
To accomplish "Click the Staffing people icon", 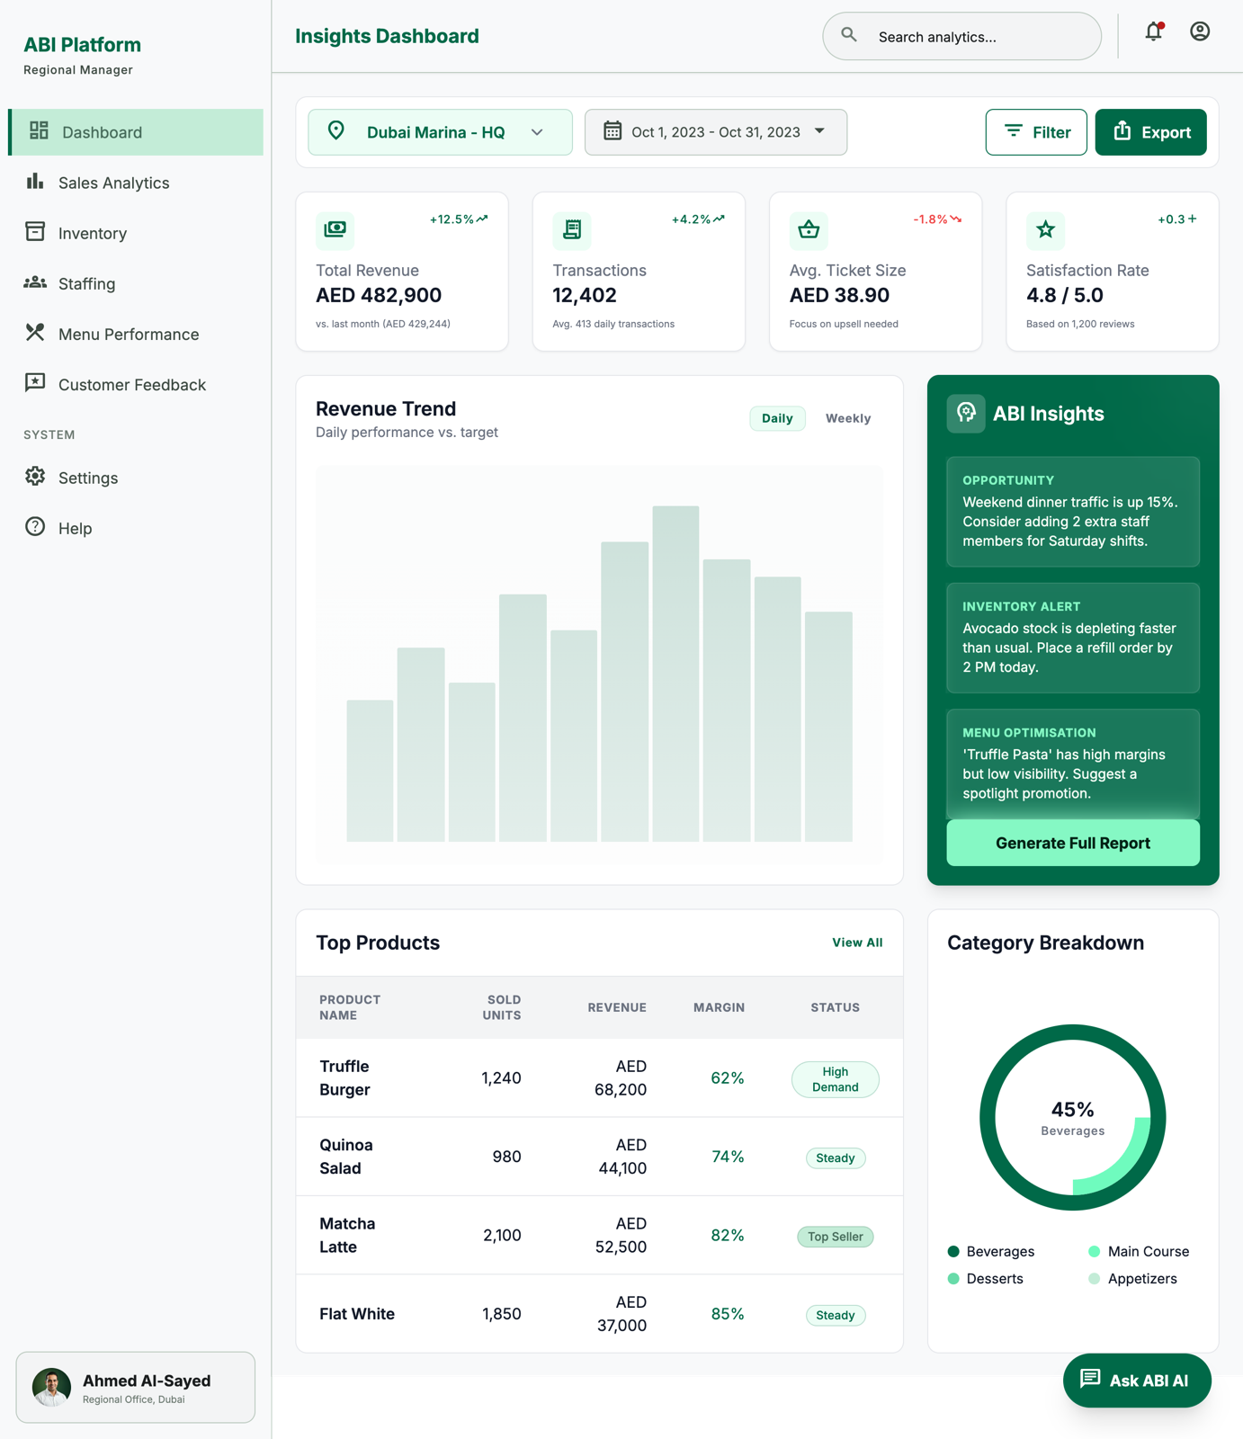I will [35, 282].
